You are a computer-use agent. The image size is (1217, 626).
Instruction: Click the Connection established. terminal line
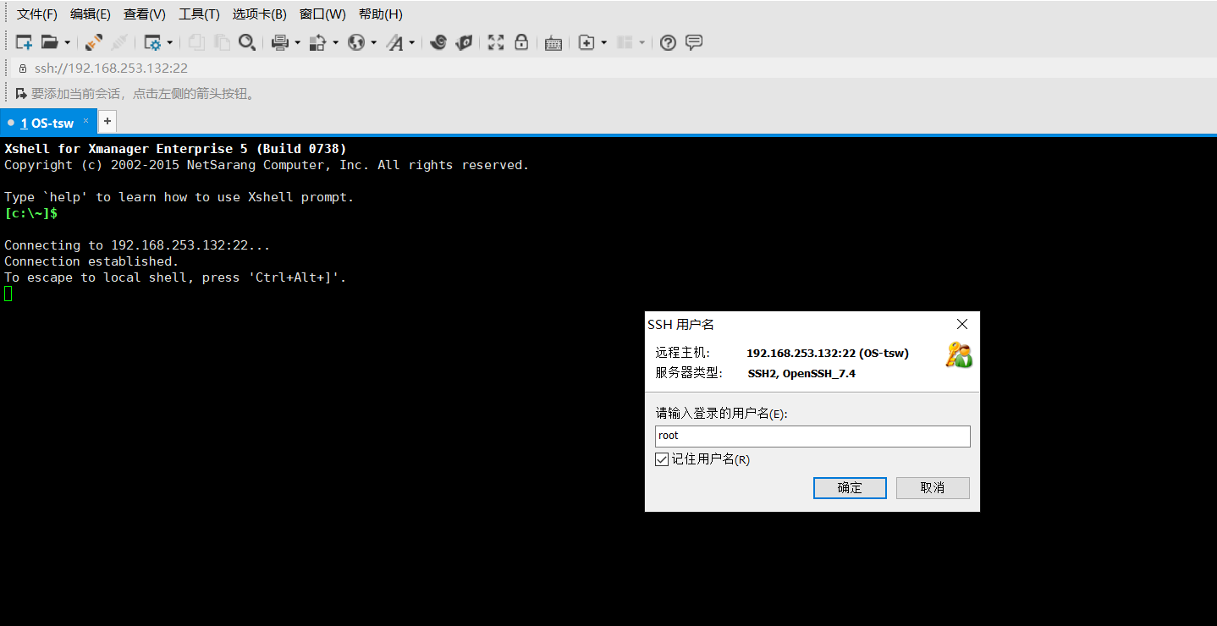click(x=91, y=261)
